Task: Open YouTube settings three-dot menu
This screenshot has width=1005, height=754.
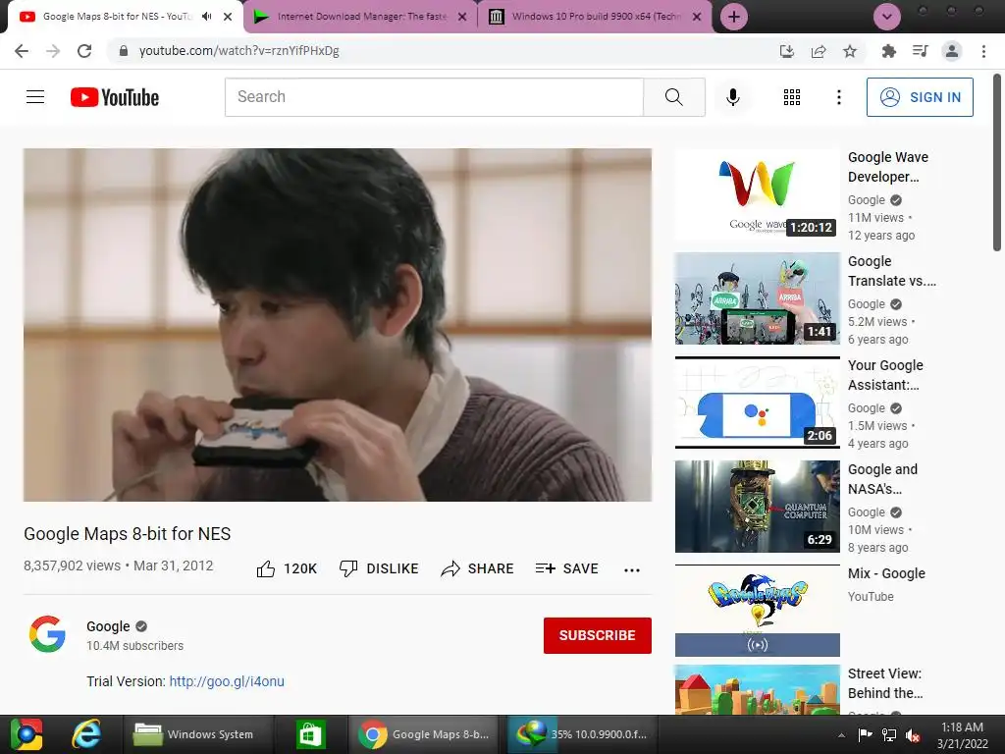Action: [x=839, y=97]
